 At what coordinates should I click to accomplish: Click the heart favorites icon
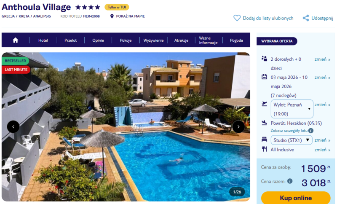click(x=237, y=18)
